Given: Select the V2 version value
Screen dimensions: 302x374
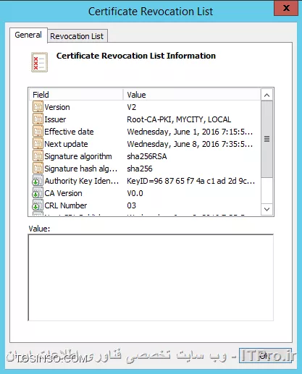Looking at the screenshot, I should (132, 107).
